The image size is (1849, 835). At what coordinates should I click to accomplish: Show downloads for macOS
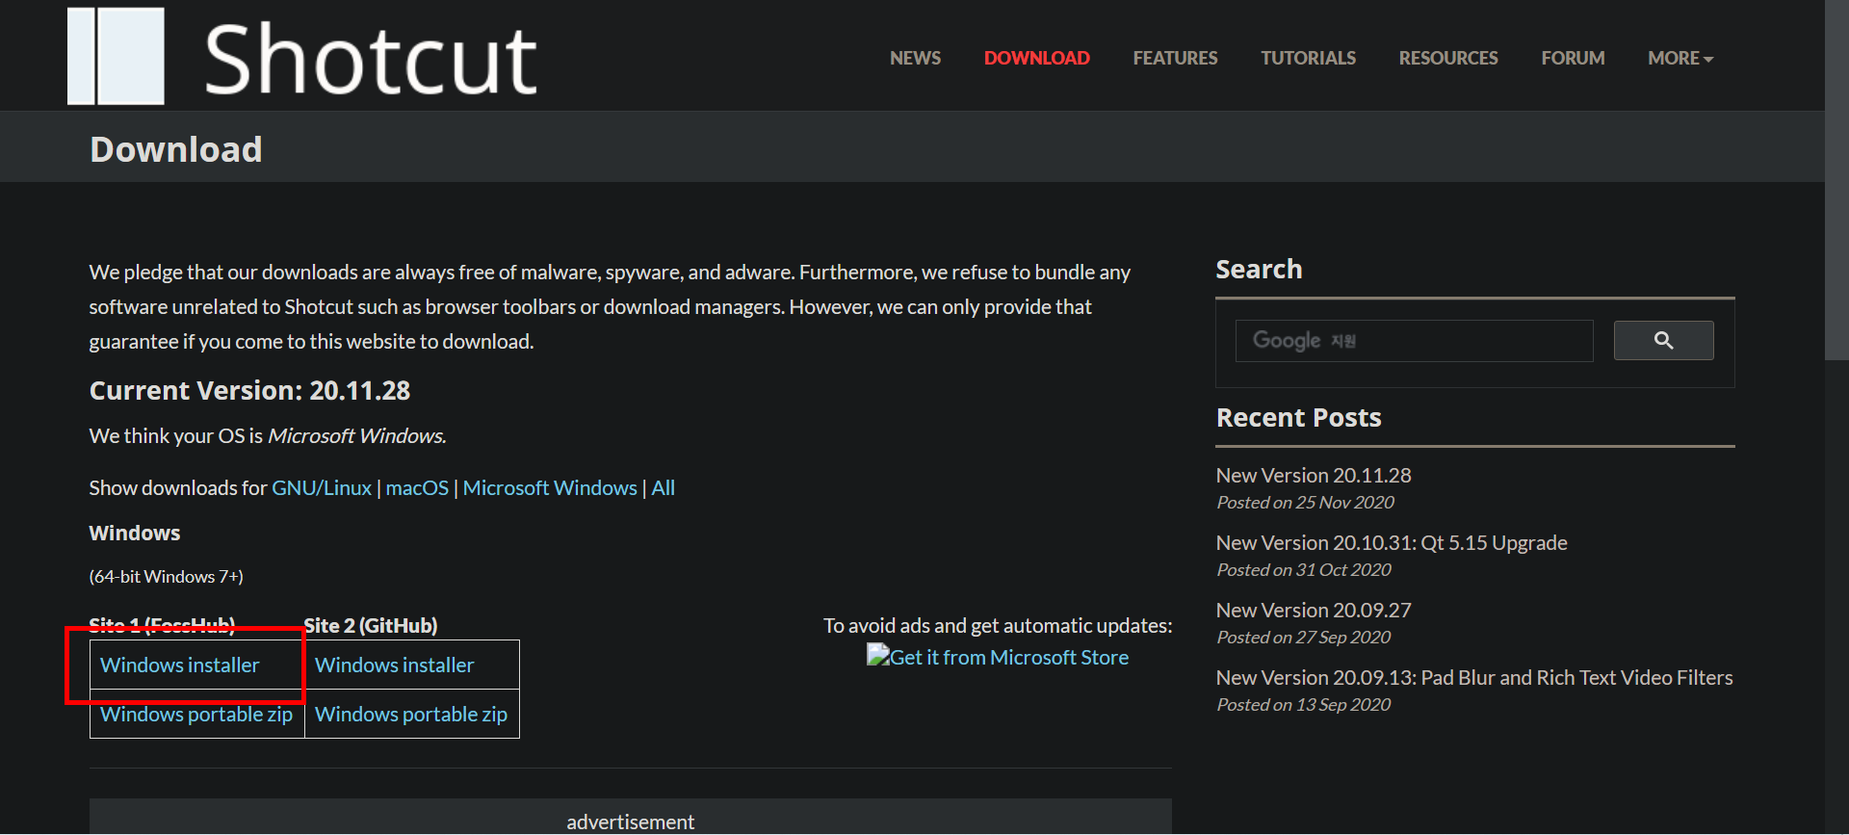417,488
